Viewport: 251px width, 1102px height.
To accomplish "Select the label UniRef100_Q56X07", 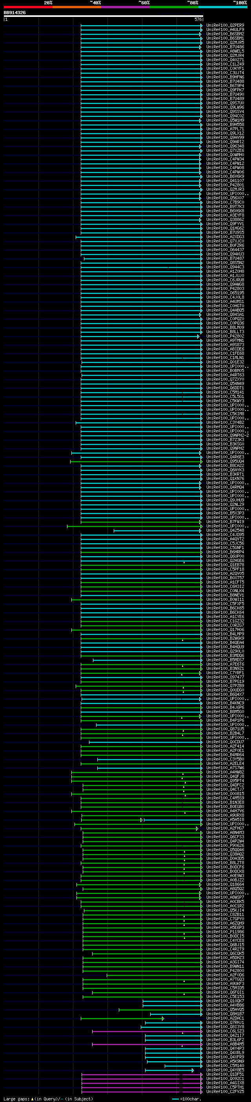I will (226, 198).
